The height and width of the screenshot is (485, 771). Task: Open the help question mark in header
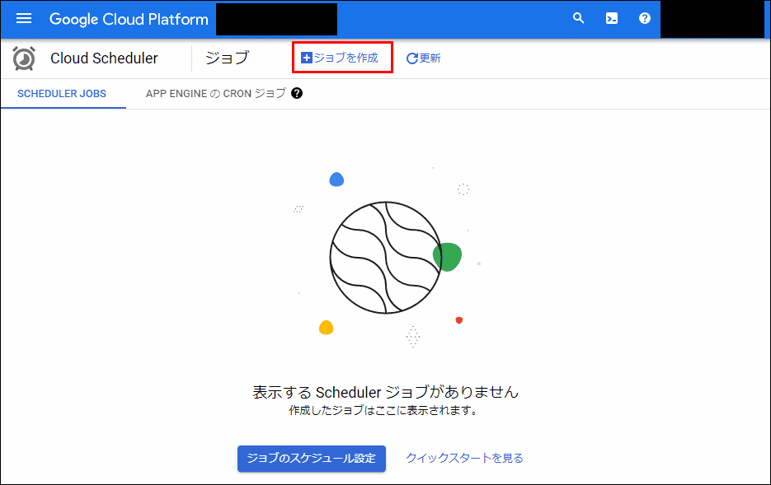point(645,19)
